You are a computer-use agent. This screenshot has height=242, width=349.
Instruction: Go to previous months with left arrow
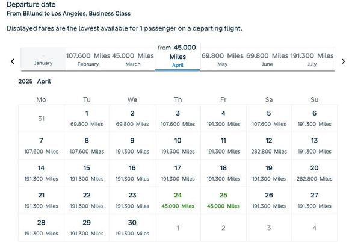[13, 61]
